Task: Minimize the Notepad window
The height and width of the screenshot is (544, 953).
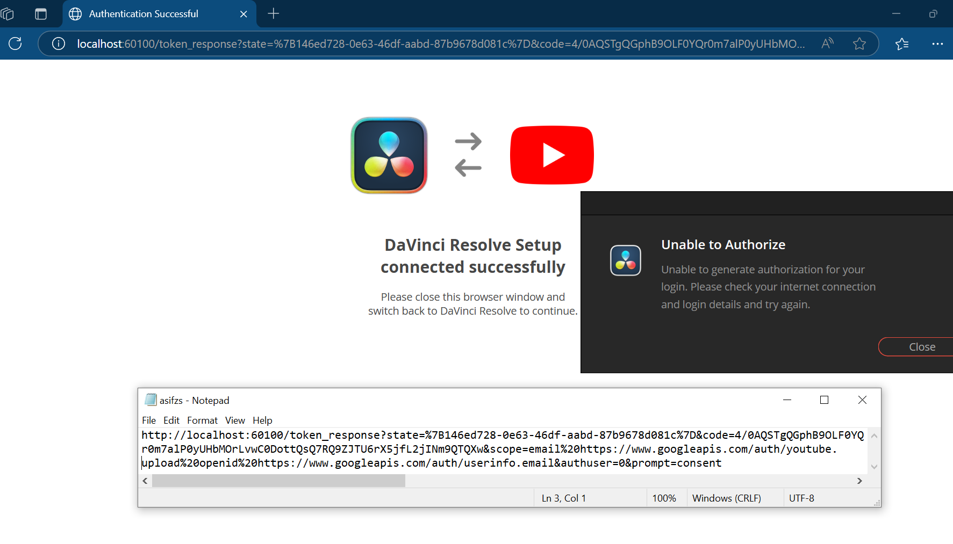Action: tap(787, 400)
